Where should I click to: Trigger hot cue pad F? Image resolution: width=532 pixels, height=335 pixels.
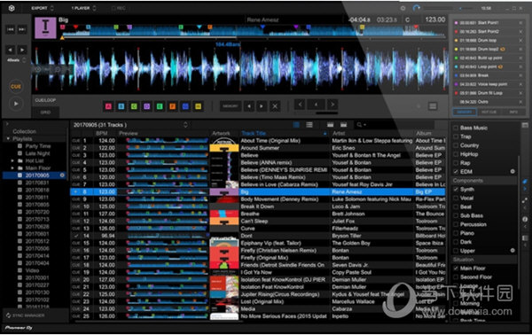172,106
